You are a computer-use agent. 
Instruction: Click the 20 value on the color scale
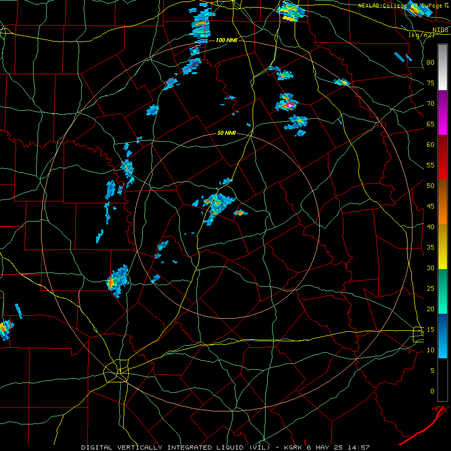click(x=430, y=309)
